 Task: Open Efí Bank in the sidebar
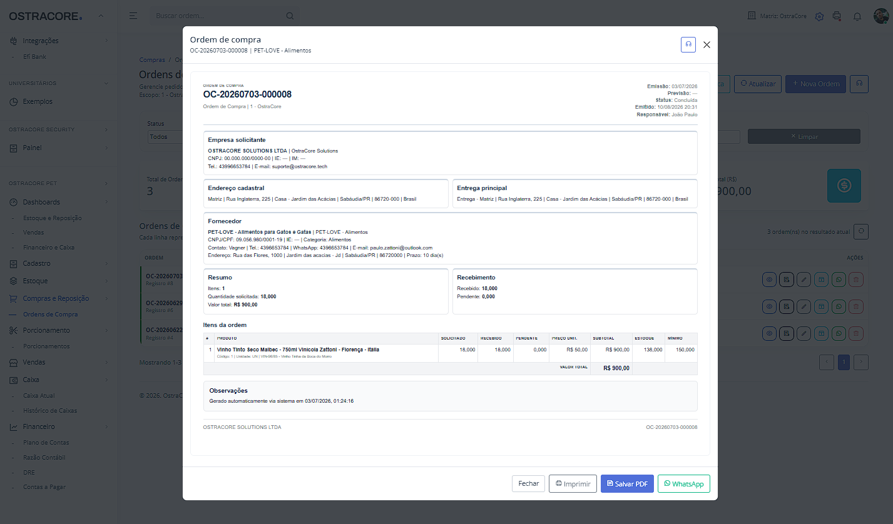[35, 57]
